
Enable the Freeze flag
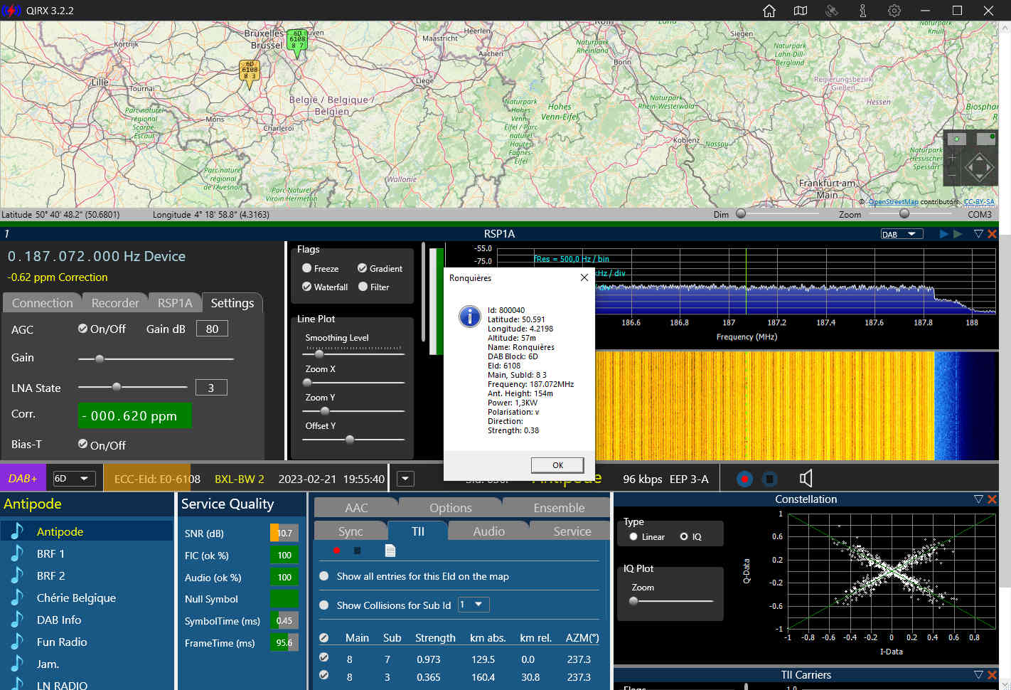point(307,268)
